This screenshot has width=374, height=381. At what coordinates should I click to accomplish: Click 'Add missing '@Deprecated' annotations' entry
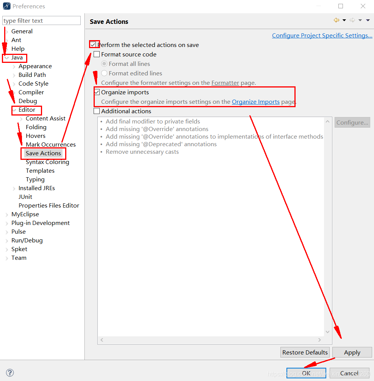[161, 144]
